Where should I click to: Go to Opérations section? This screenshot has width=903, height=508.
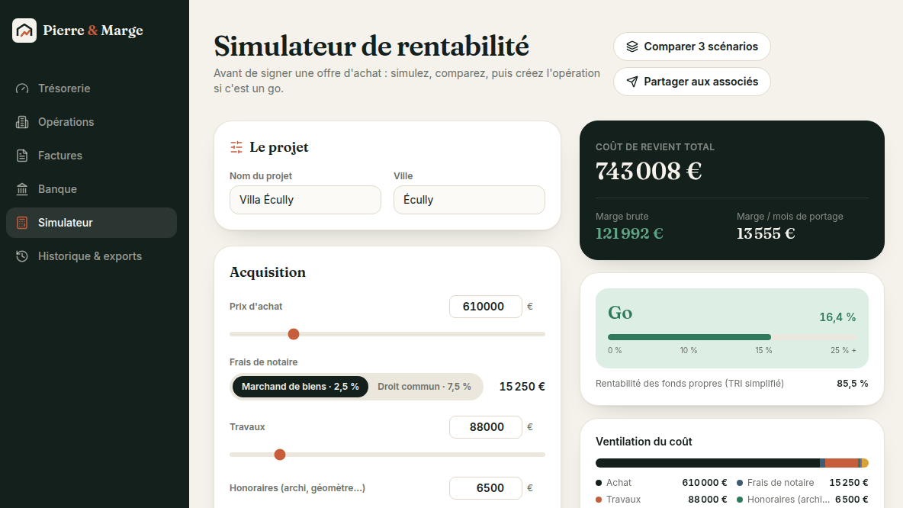point(92,122)
